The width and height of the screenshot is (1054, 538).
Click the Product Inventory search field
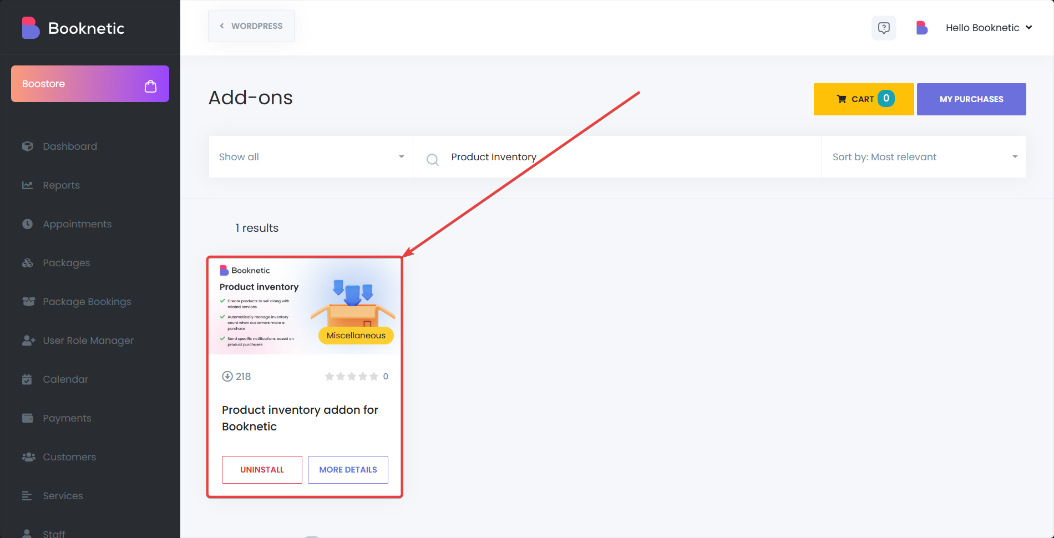point(617,157)
